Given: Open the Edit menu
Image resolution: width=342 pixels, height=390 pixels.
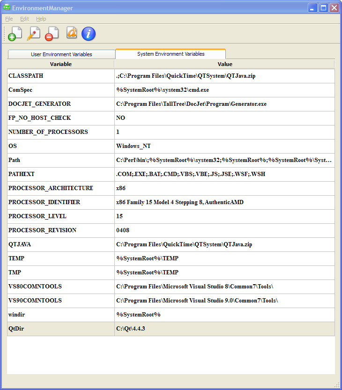Looking at the screenshot, I should pos(24,19).
